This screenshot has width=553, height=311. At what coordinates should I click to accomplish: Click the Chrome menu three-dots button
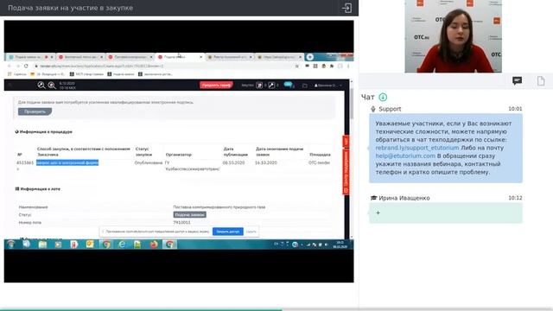click(x=348, y=66)
